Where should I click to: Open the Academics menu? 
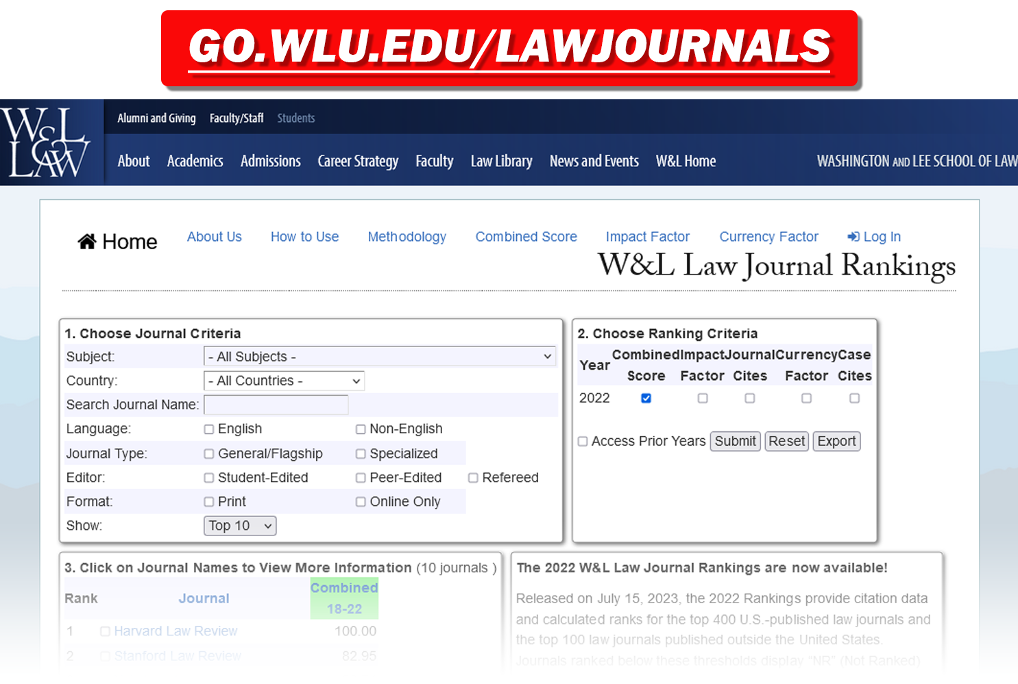(195, 161)
